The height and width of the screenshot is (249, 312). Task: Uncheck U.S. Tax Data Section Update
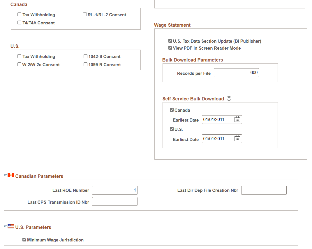pos(170,41)
